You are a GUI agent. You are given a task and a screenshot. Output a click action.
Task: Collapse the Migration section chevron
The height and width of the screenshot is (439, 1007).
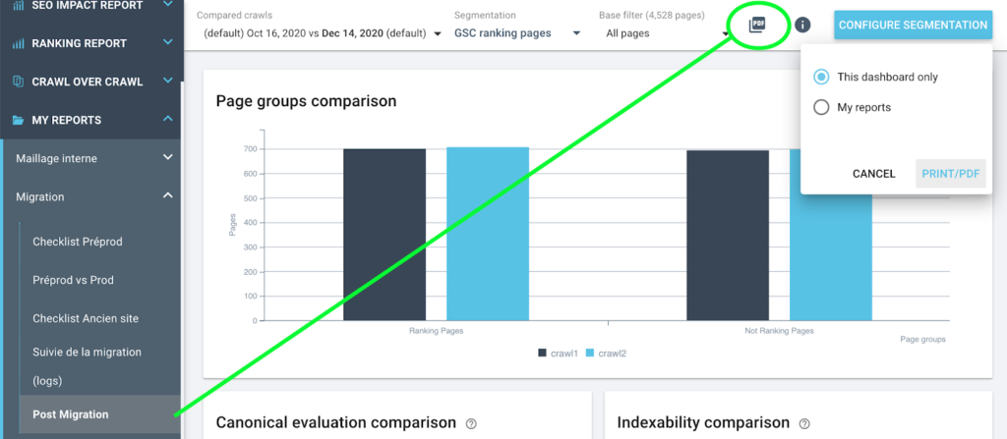(168, 196)
